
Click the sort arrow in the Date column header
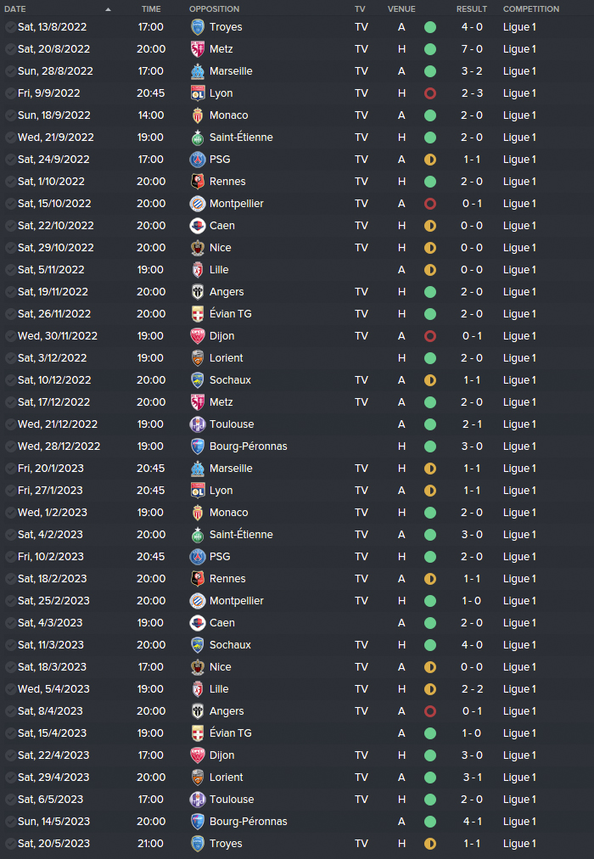[x=108, y=9]
